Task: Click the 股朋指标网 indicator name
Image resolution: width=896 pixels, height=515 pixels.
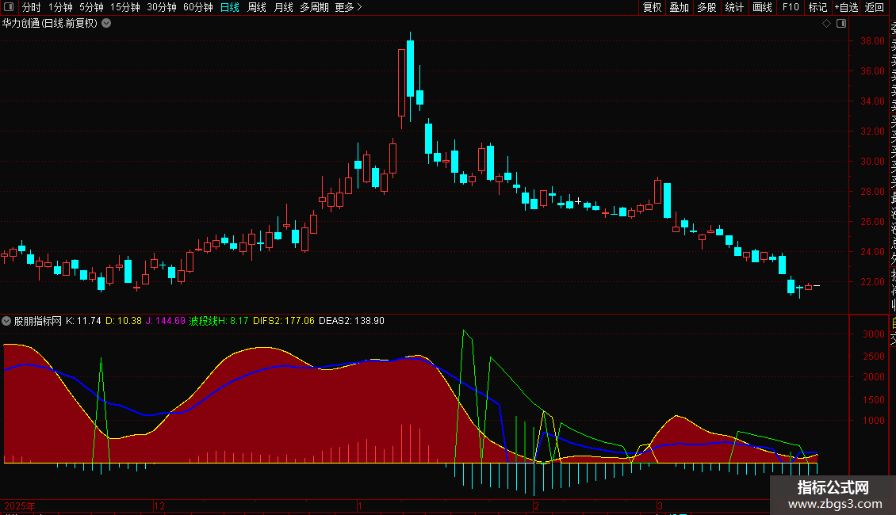Action: [38, 321]
